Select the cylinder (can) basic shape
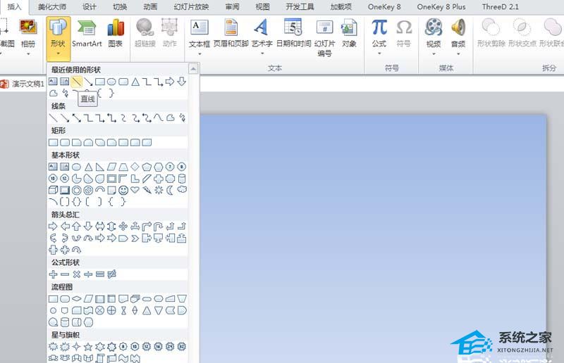The width and height of the screenshot is (564, 363). click(182, 179)
